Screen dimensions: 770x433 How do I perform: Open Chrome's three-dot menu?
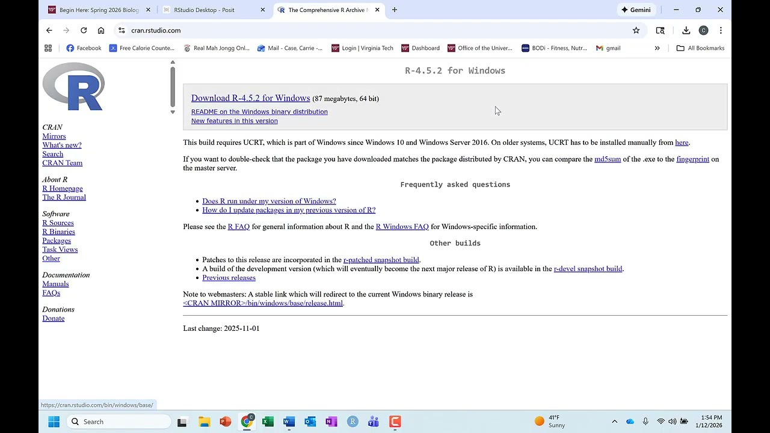[x=721, y=31]
